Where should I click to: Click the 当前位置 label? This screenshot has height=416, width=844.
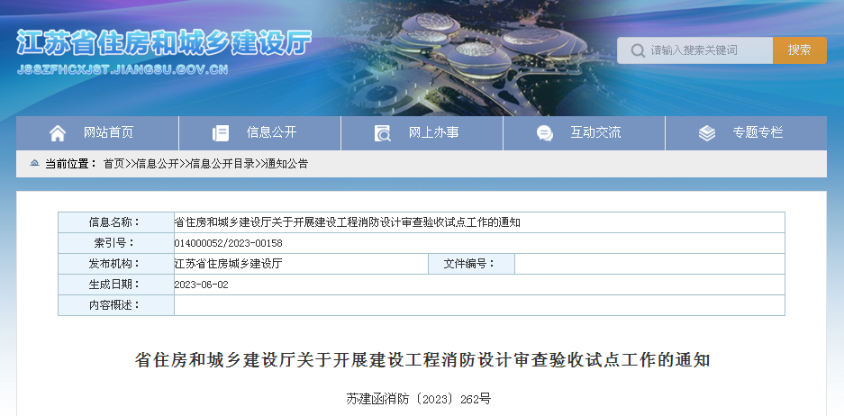click(70, 164)
